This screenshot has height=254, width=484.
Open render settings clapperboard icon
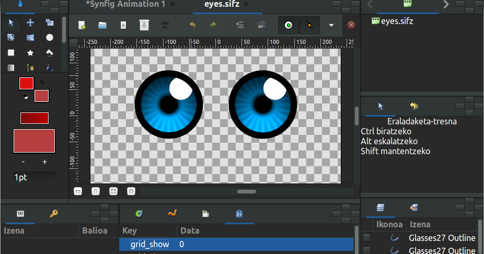pyautogui.click(x=240, y=25)
